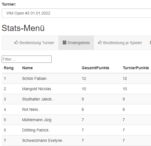Select the Schön Fabian row

[x=76, y=78]
